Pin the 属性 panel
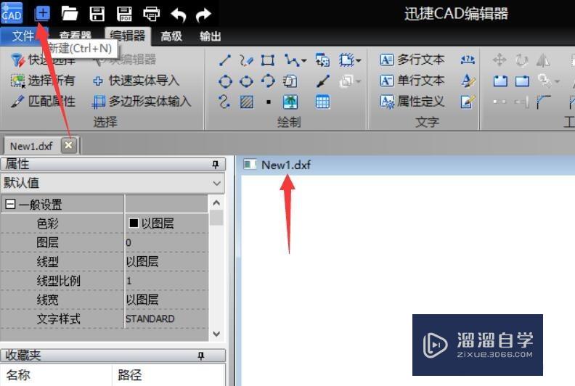This screenshot has height=386, width=575. coord(216,165)
